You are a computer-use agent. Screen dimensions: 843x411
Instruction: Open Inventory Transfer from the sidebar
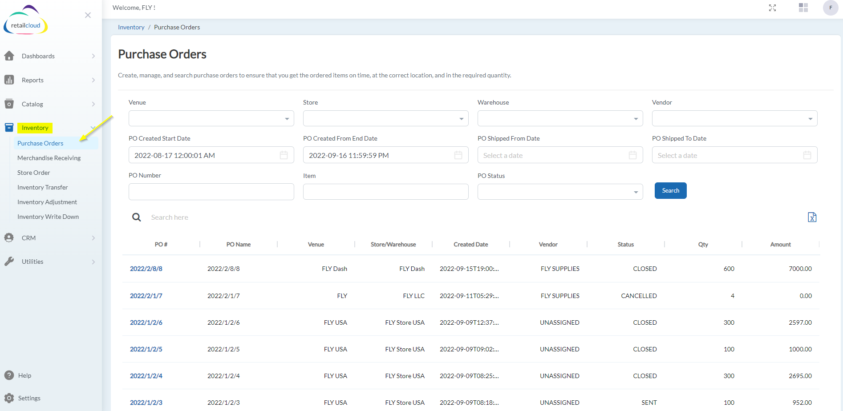pyautogui.click(x=42, y=187)
